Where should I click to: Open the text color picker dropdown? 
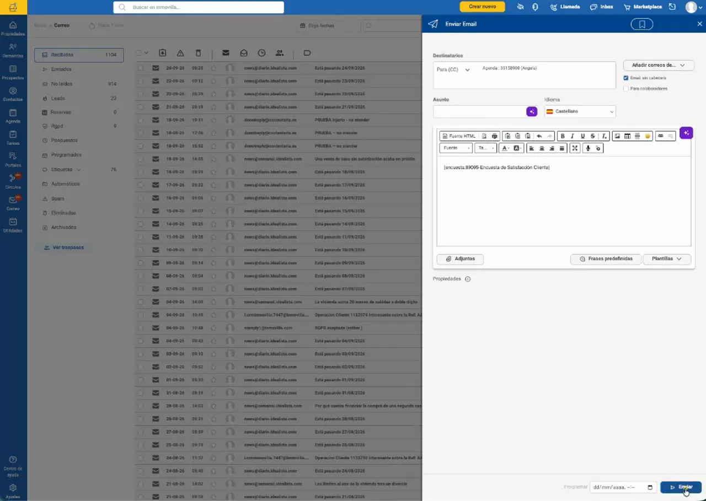505,148
